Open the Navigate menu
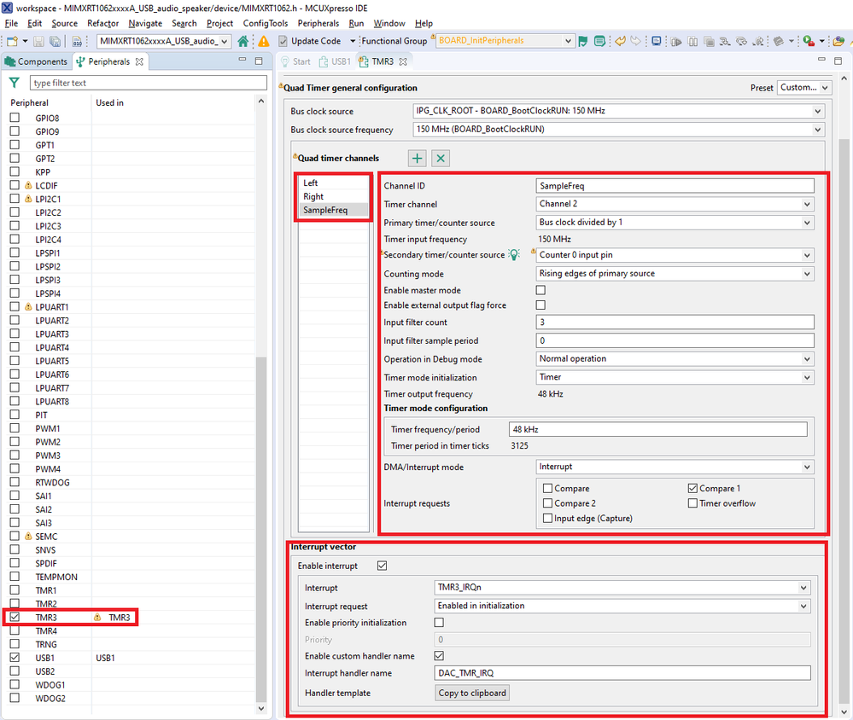The image size is (853, 720). click(x=145, y=23)
